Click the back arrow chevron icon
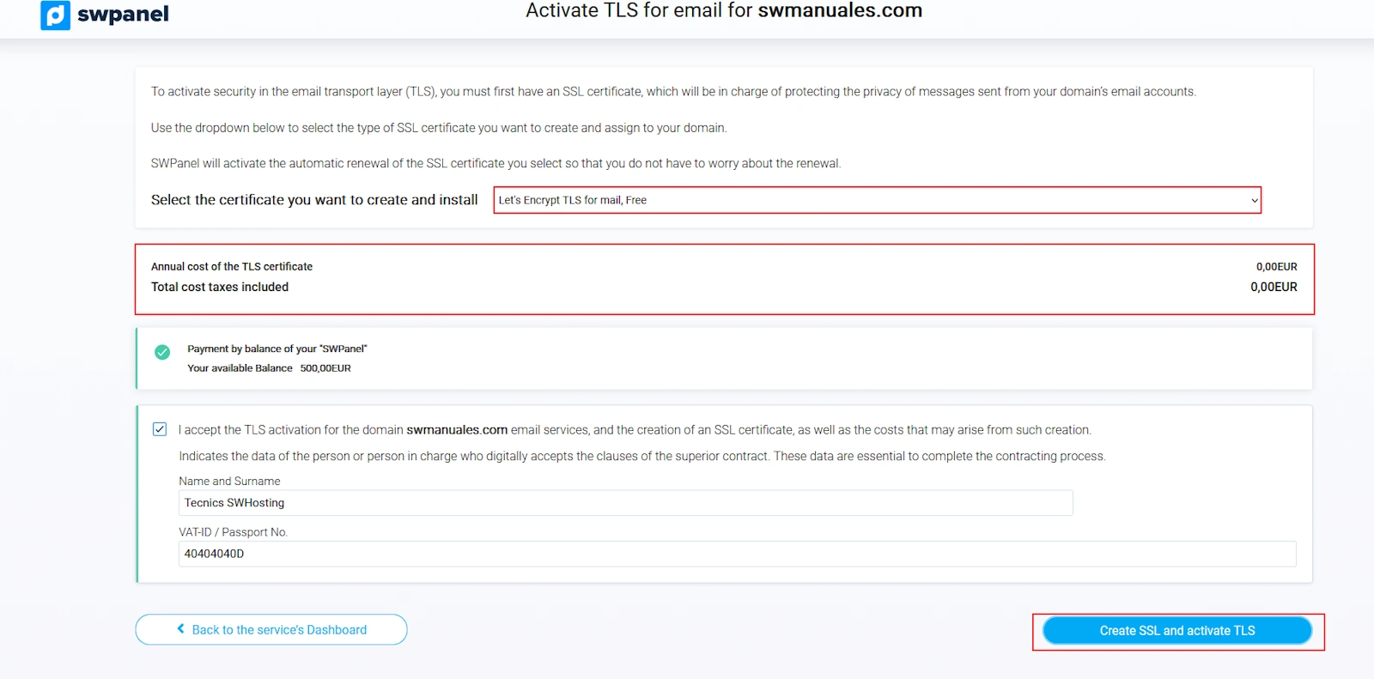This screenshot has width=1374, height=679. coord(181,628)
